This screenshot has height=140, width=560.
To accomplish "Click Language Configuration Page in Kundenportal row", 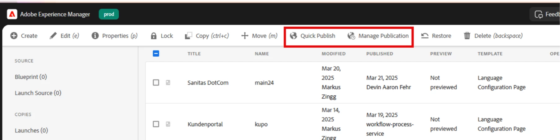I will [x=501, y=124].
